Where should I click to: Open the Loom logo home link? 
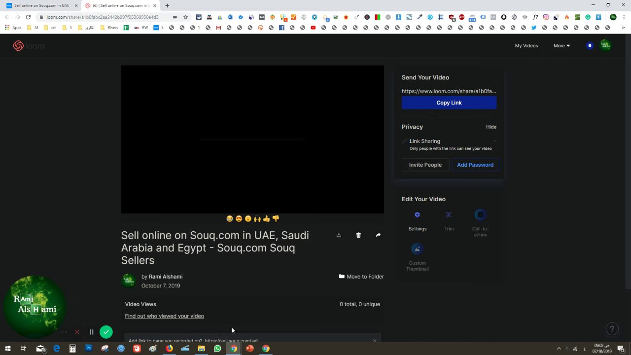[x=29, y=46]
